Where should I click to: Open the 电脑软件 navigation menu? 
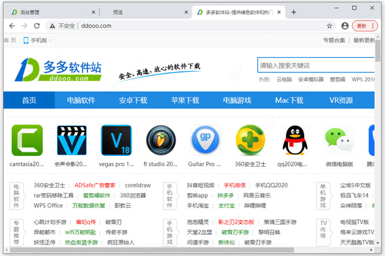pyautogui.click(x=81, y=100)
